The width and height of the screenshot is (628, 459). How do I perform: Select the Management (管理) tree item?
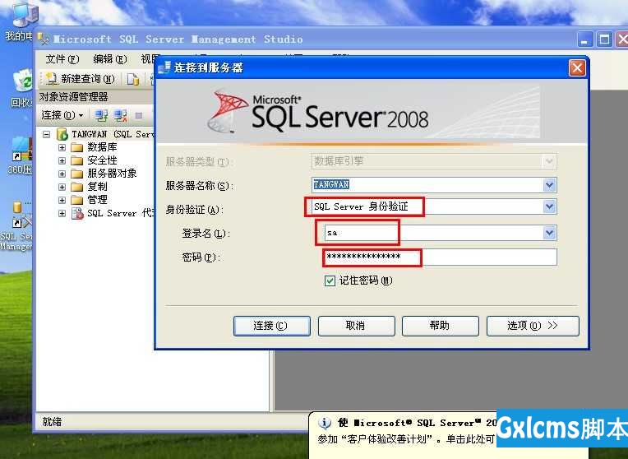click(97, 200)
